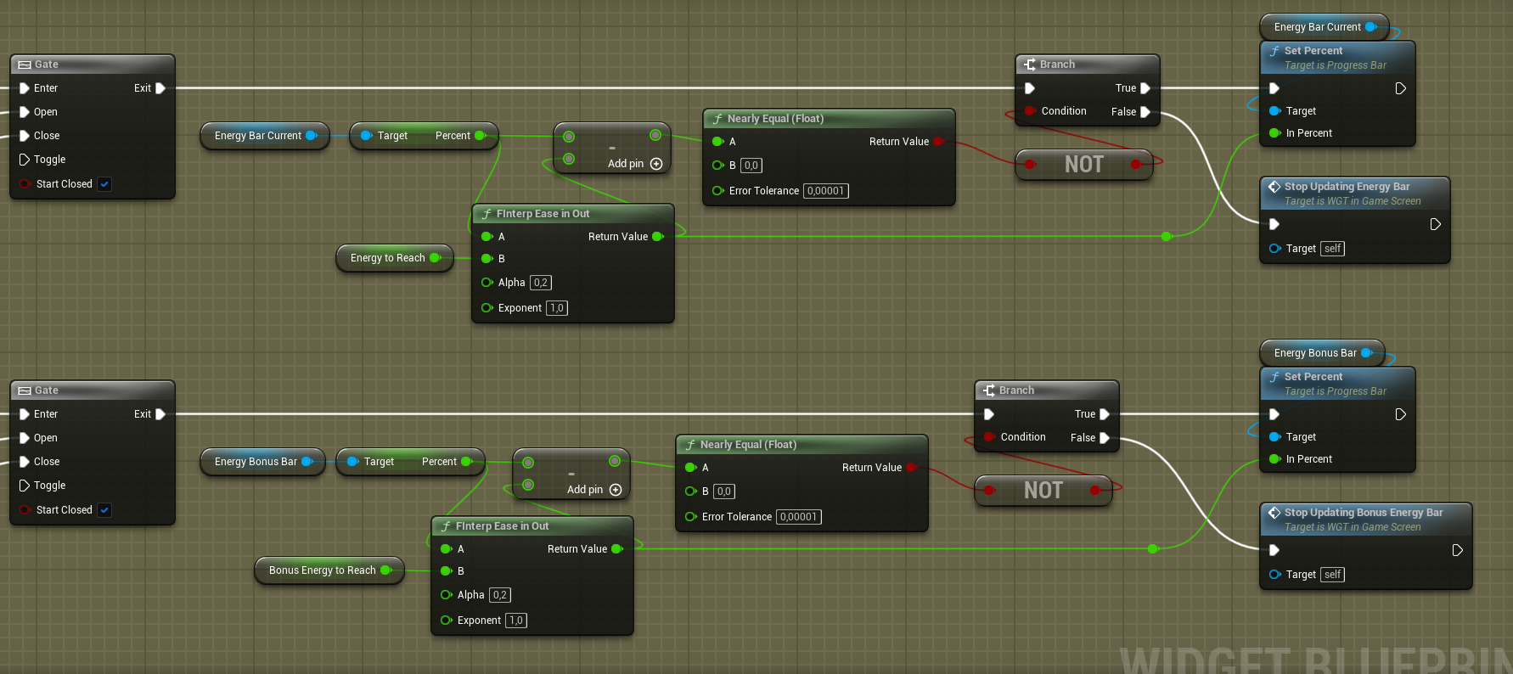Click the Energy to Reach variable's output pin
The height and width of the screenshot is (674, 1513).
click(x=436, y=258)
